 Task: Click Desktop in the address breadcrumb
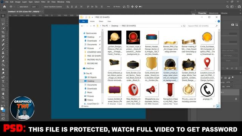click(x=115, y=26)
